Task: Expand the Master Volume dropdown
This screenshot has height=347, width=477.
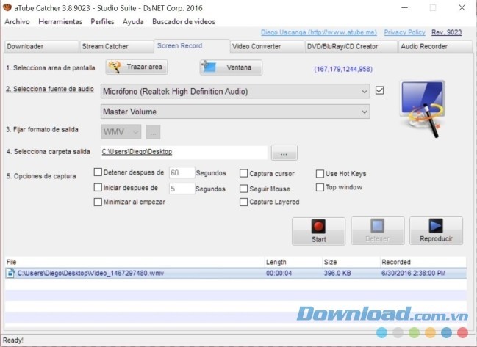Action: (235, 112)
